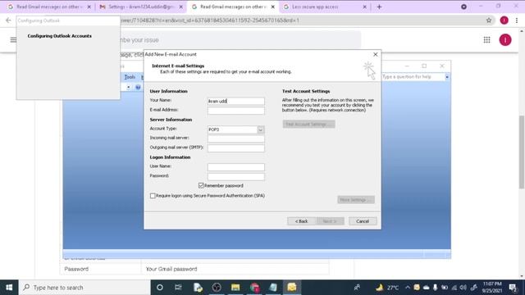Open the Tools menu in Outlook
Screen dimensions: 525x295
[x=130, y=77]
